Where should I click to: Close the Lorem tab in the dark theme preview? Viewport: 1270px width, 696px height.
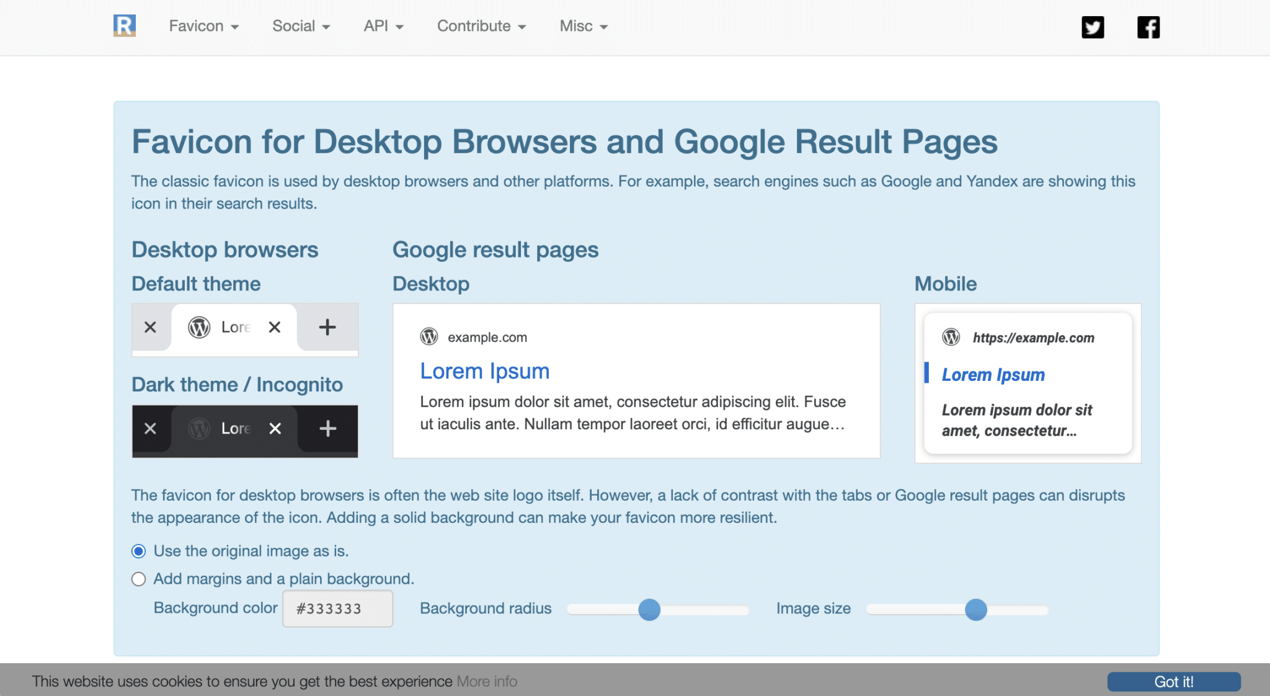(275, 428)
